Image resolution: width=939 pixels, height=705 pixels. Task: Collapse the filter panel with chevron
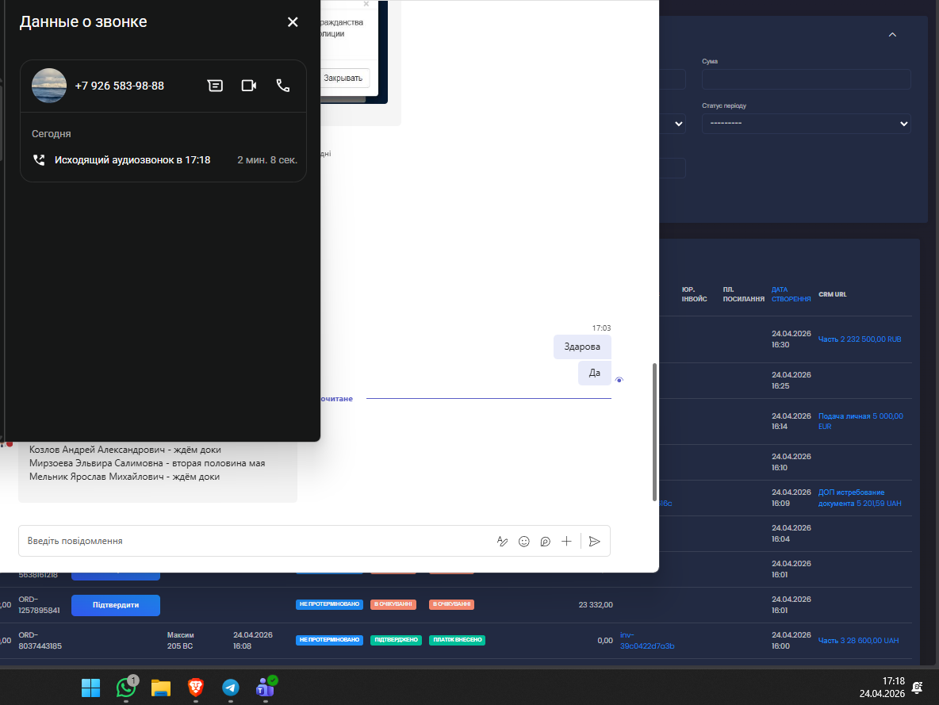click(892, 35)
